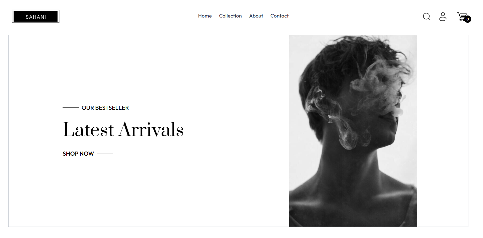This screenshot has width=483, height=238.
Task: Click the line beside SHOP NOW
Action: point(105,154)
